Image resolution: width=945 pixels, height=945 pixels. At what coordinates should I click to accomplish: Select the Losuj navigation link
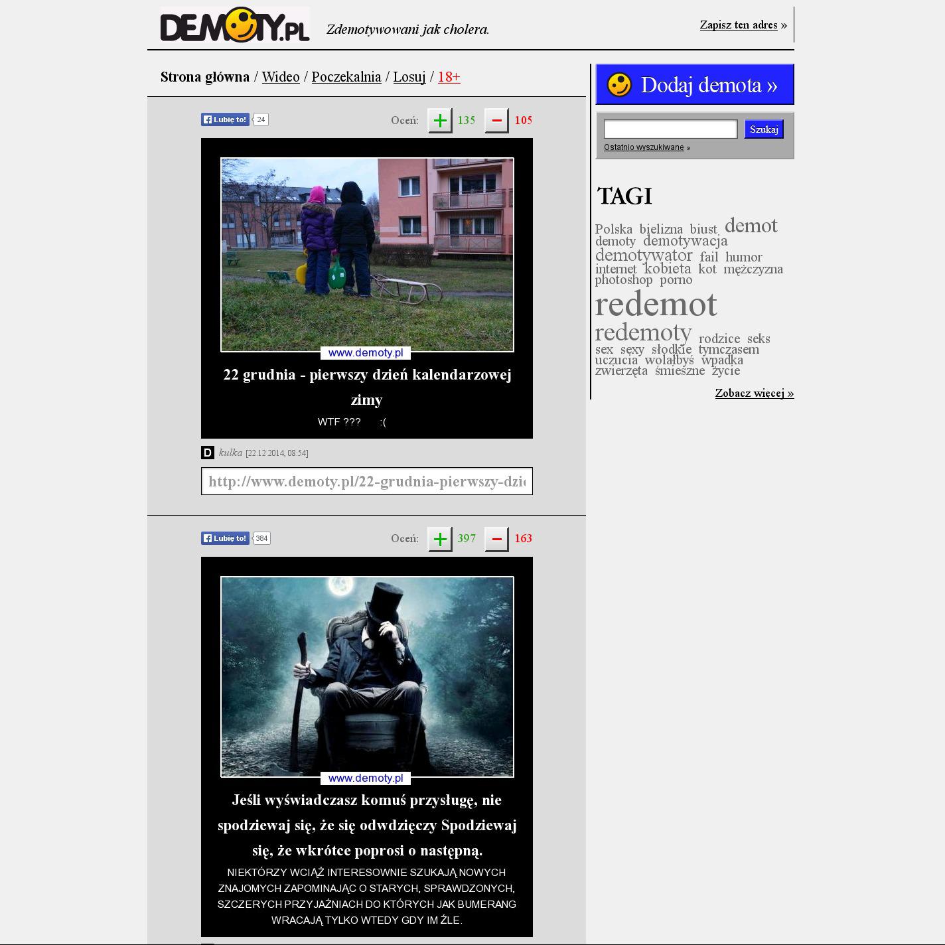409,77
